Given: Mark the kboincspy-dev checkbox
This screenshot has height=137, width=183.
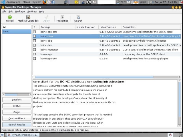Looking at the screenshot, I should (34, 59).
